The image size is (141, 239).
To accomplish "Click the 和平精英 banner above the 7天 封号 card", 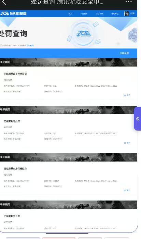I will [69, 110].
